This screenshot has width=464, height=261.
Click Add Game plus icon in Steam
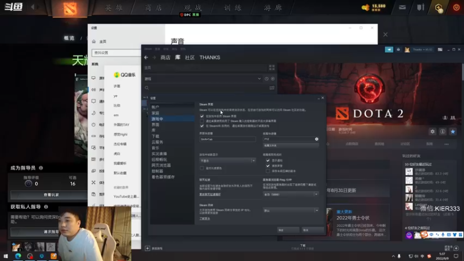(x=147, y=248)
